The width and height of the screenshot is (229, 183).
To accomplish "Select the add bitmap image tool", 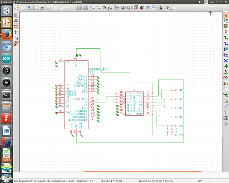I will (226, 118).
